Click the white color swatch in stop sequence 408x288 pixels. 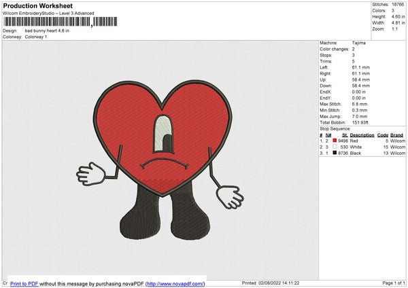[335, 147]
